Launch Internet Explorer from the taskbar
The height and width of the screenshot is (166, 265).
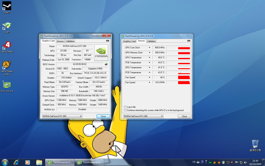pyautogui.click(x=17, y=162)
